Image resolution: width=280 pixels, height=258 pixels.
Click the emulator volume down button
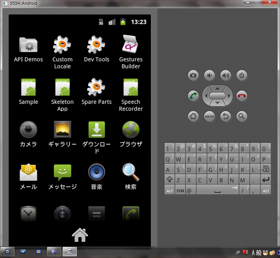(210, 76)
